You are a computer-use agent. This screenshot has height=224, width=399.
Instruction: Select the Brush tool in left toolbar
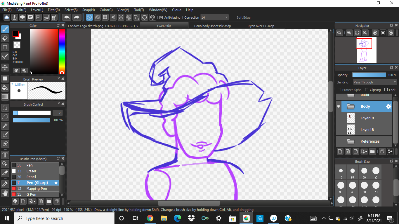pyautogui.click(x=5, y=29)
